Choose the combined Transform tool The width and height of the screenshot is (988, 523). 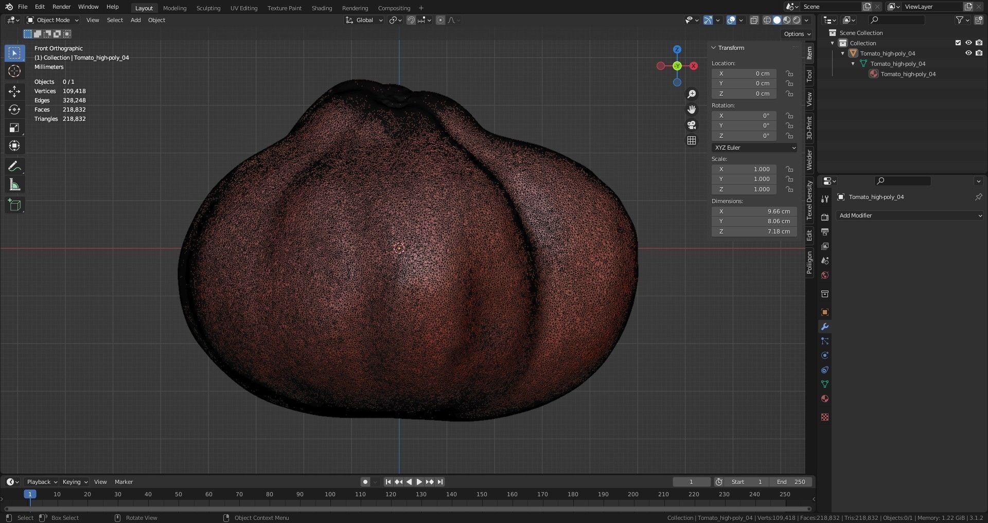14,146
